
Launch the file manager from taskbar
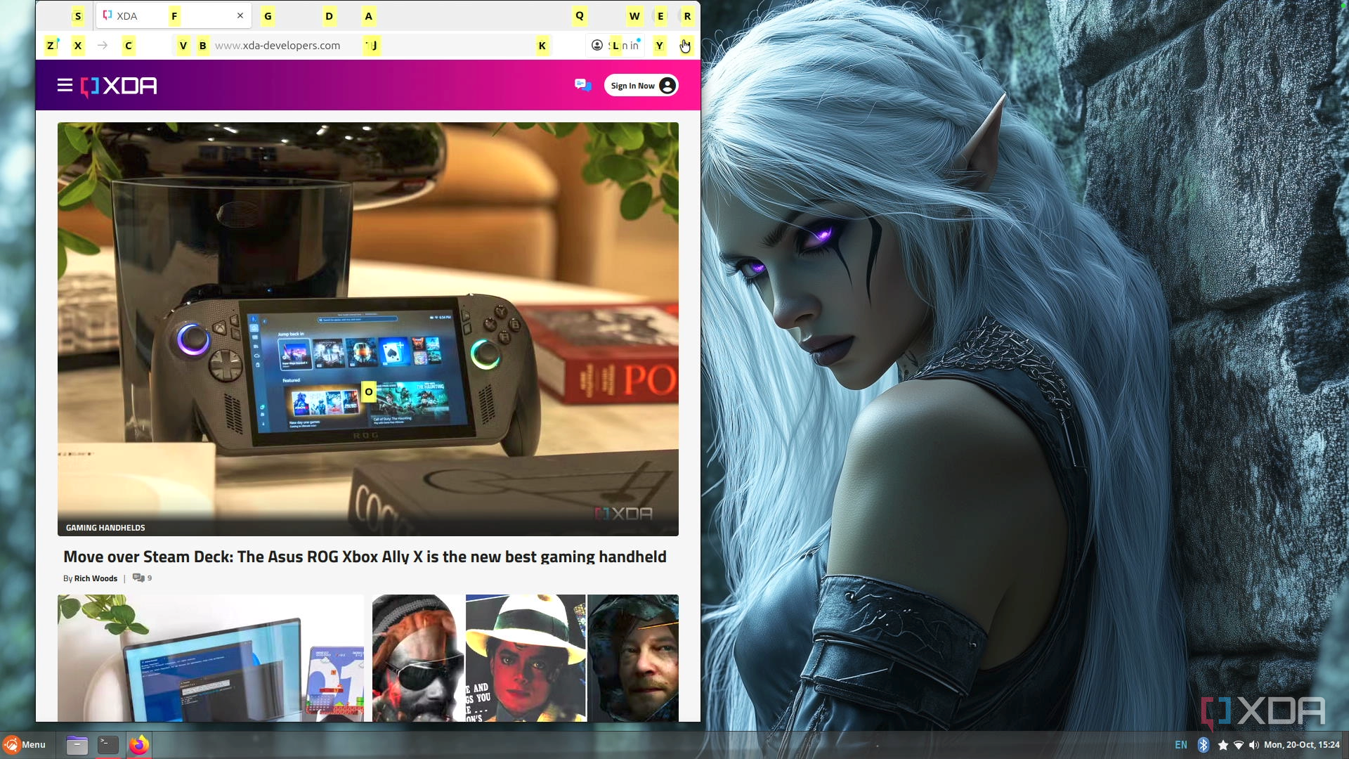(77, 745)
